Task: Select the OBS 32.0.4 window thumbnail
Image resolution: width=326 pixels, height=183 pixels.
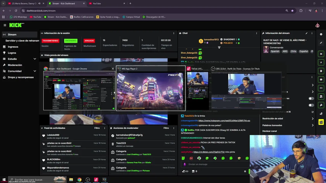Action: click(246, 88)
